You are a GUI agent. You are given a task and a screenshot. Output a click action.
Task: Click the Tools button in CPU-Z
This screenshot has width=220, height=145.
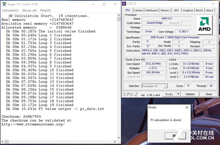pyautogui.click(x=169, y=94)
